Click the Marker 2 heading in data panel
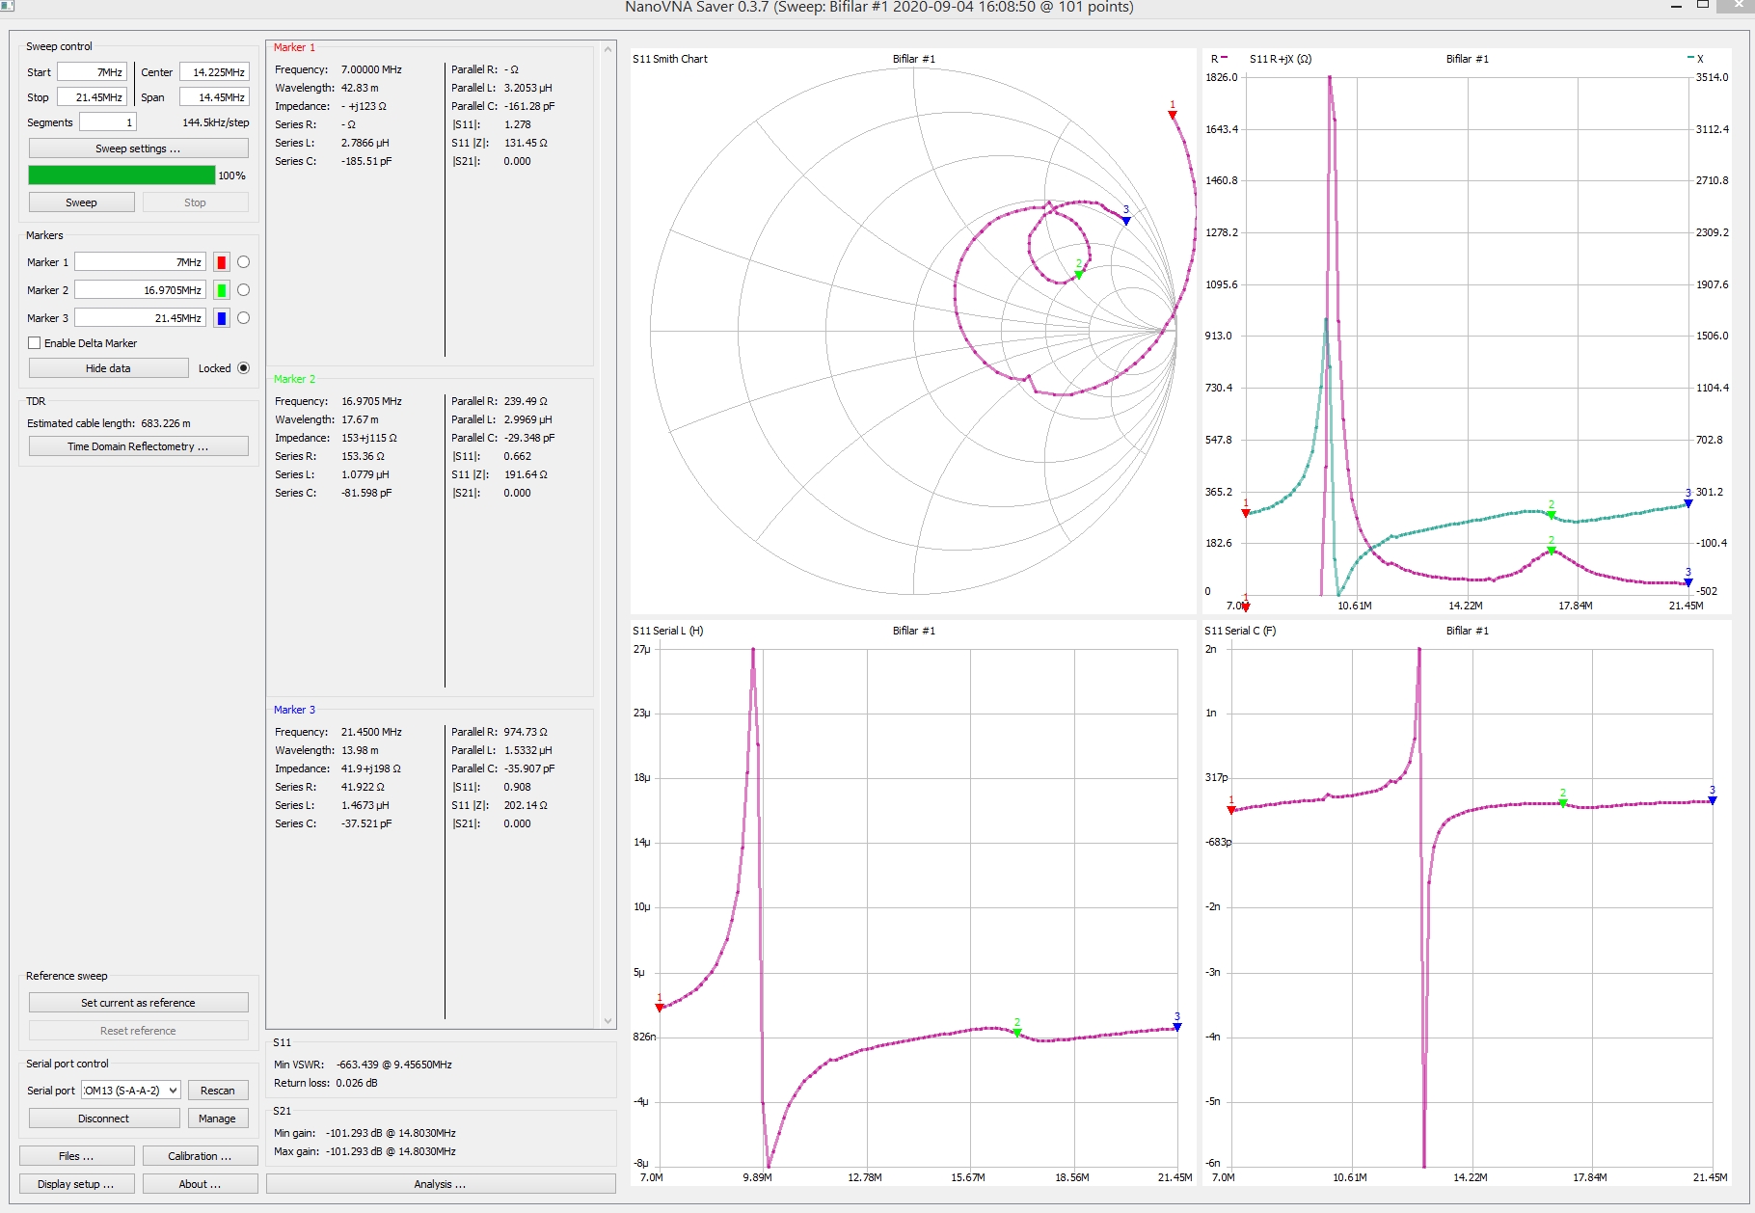The height and width of the screenshot is (1213, 1755). 294,379
